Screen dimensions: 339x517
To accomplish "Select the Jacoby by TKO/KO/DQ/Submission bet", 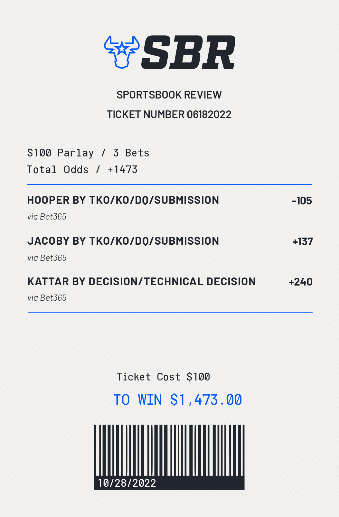I will pyautogui.click(x=123, y=241).
